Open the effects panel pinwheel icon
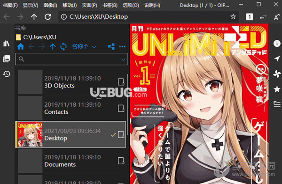 click(x=277, y=74)
